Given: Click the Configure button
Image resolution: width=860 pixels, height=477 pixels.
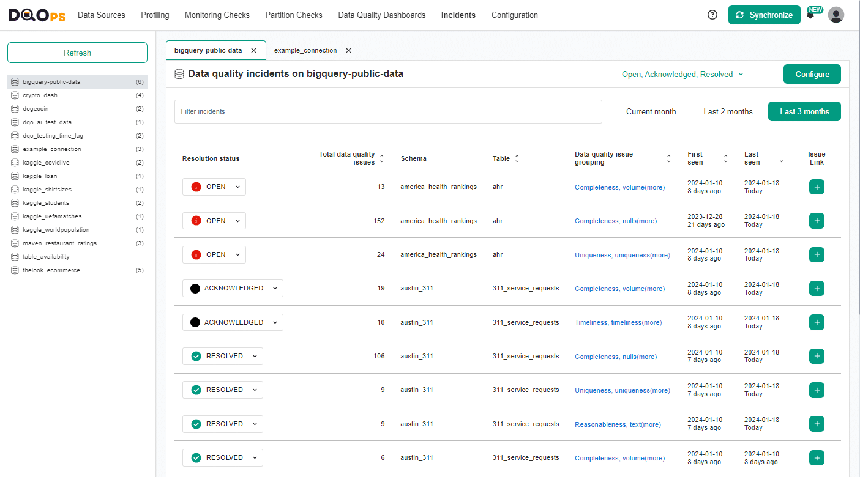Looking at the screenshot, I should (x=812, y=74).
